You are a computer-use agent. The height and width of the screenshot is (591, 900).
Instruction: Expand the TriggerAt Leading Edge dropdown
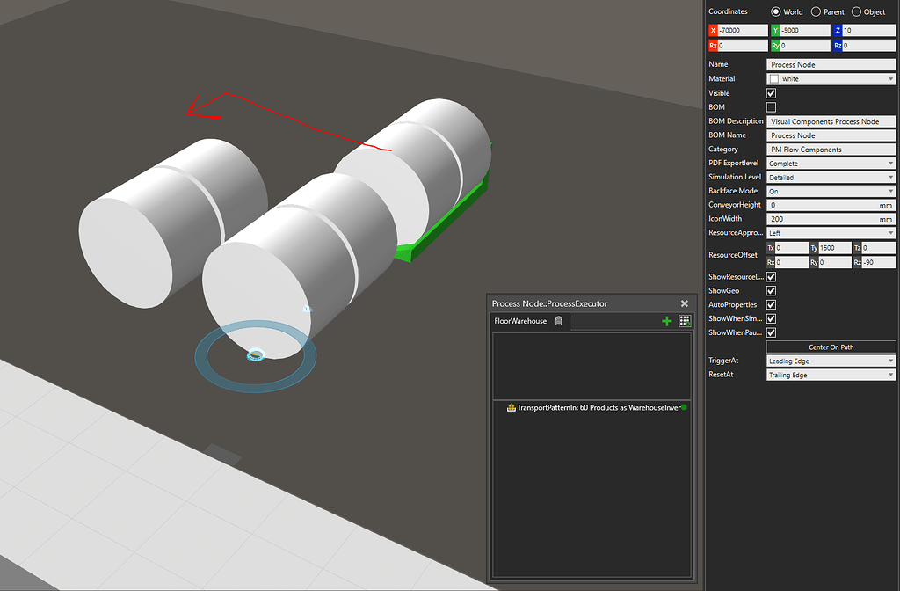831,361
